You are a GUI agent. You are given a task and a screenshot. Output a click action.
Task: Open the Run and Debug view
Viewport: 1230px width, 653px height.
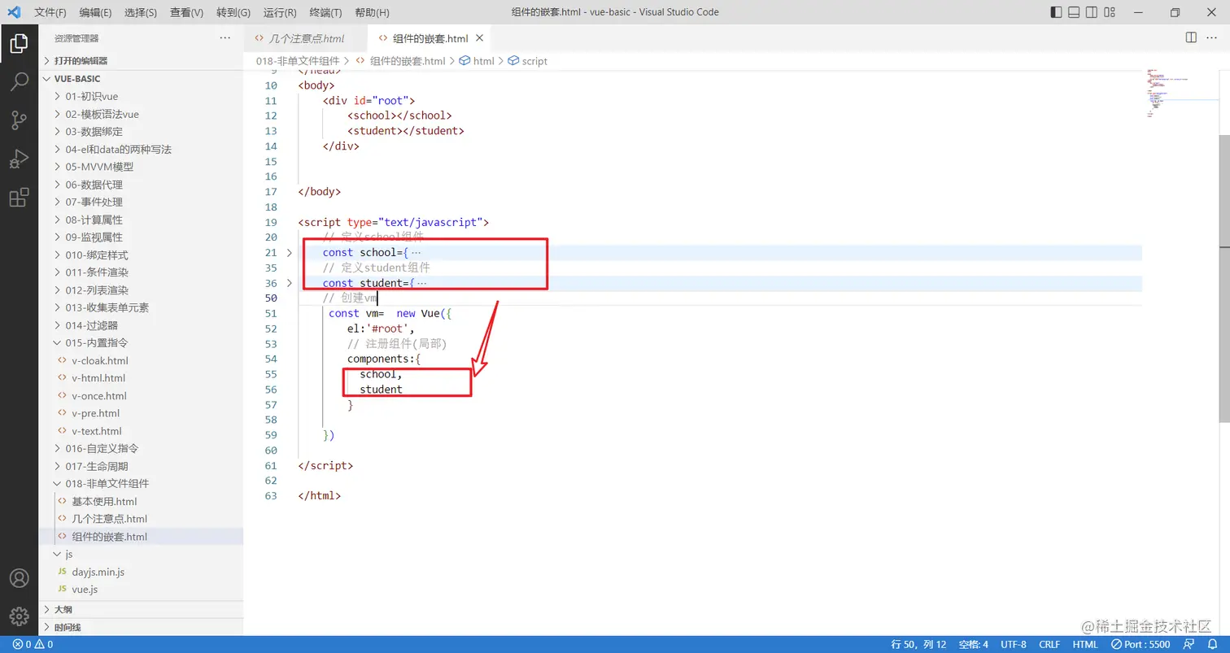19,159
